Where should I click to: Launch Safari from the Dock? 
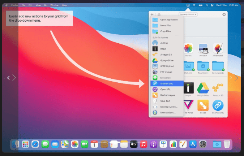(35, 144)
